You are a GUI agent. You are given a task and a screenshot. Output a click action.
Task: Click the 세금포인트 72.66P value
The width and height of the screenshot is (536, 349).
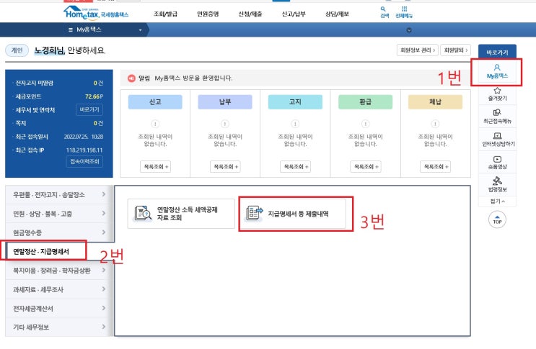(x=94, y=96)
